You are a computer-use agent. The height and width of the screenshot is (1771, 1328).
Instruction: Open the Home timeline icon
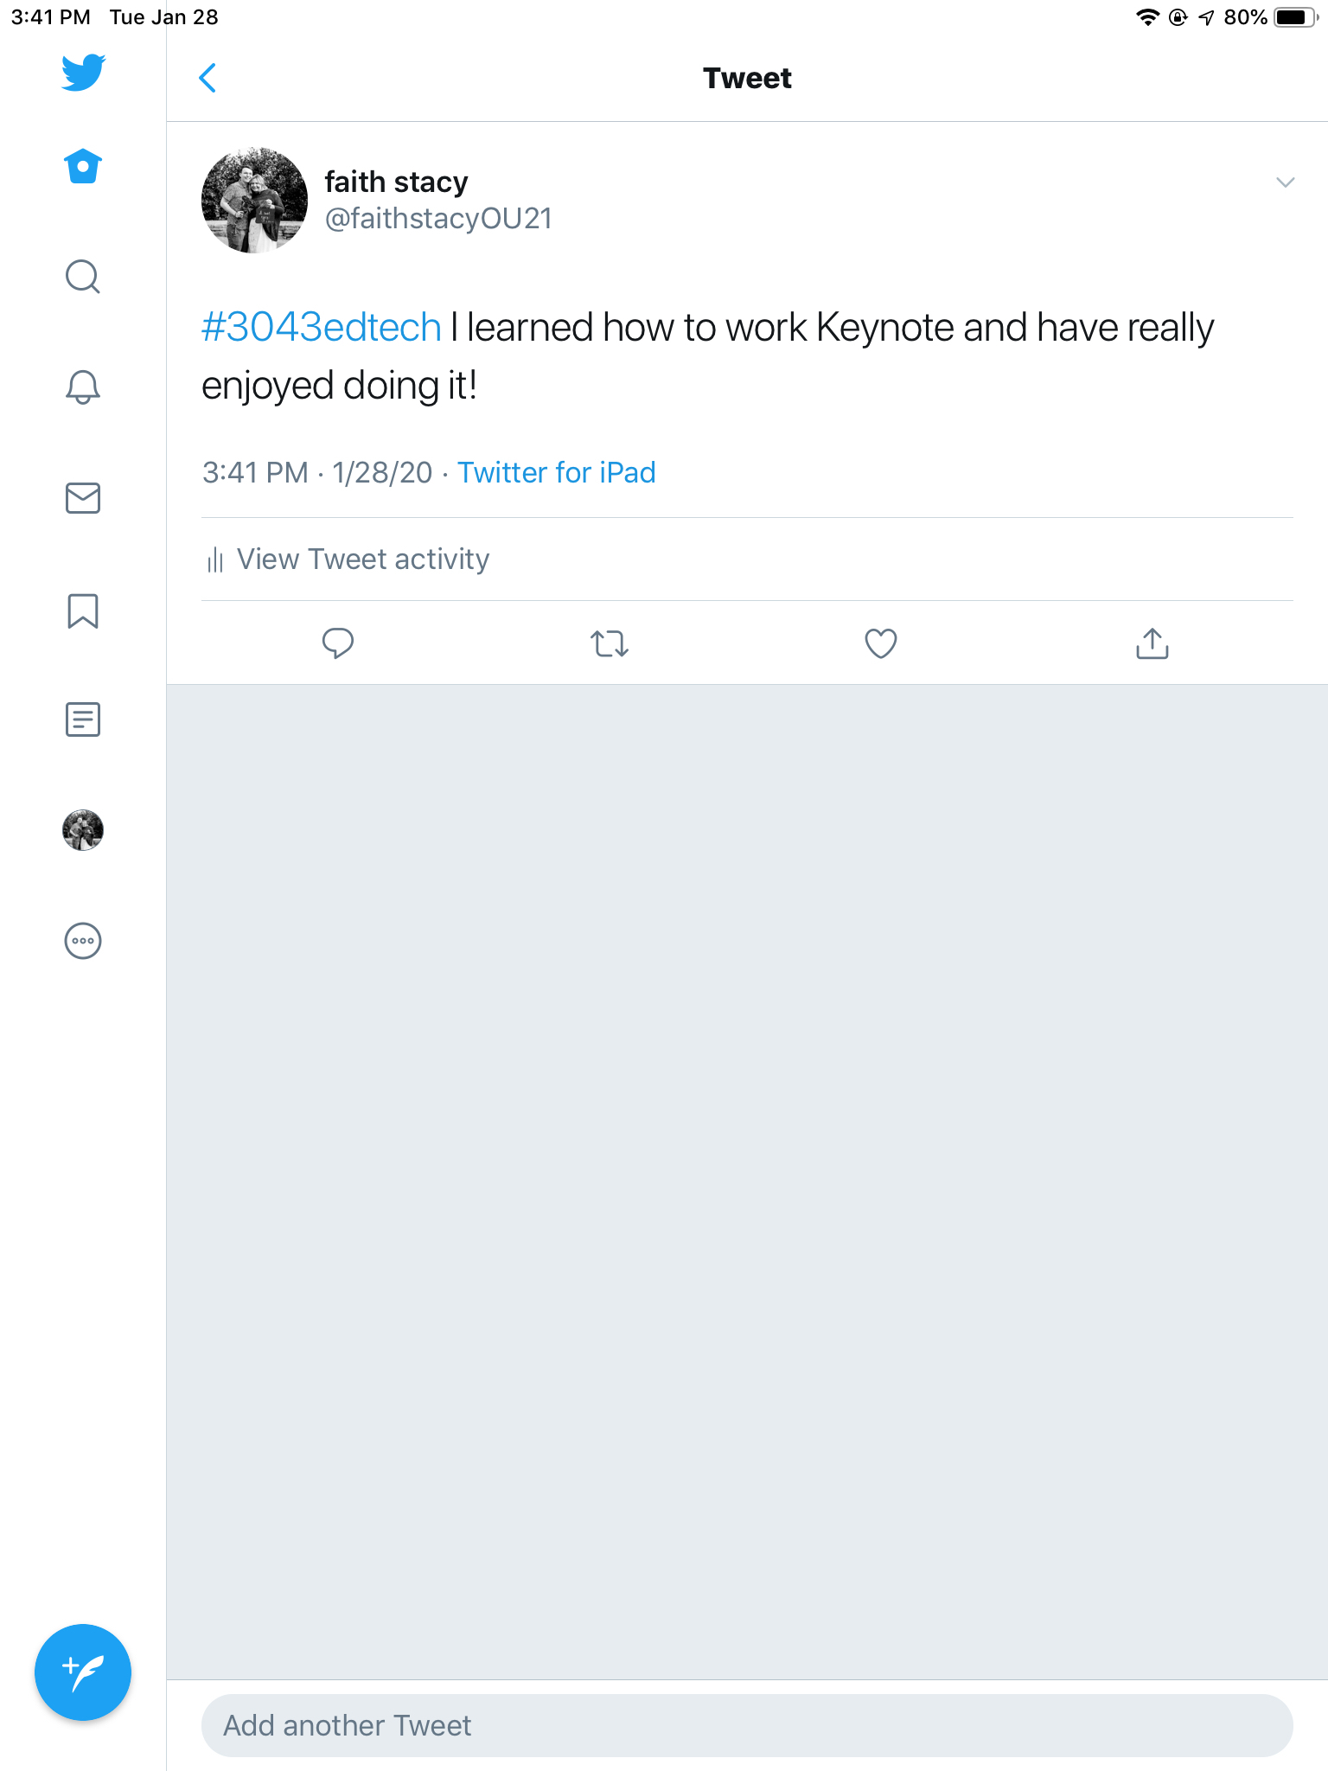(x=83, y=166)
